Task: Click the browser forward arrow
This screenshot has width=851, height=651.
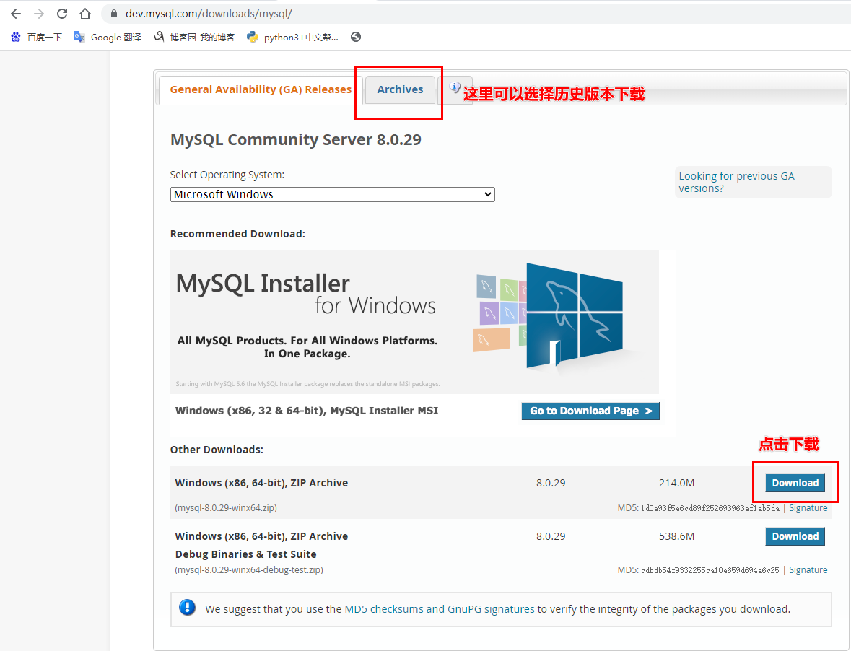Action: coord(39,14)
